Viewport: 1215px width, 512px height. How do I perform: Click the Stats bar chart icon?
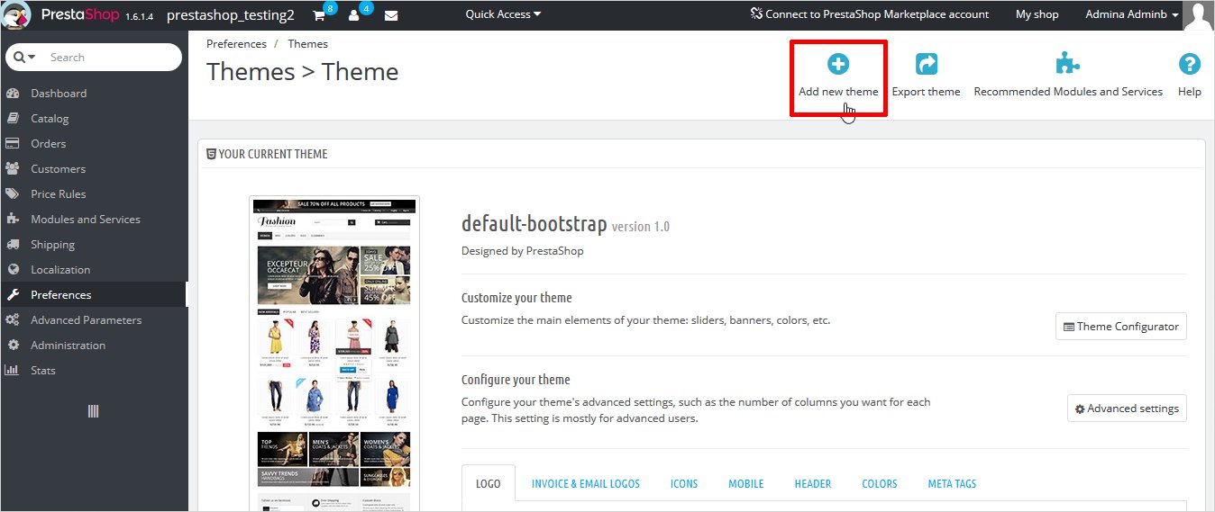pos(13,371)
